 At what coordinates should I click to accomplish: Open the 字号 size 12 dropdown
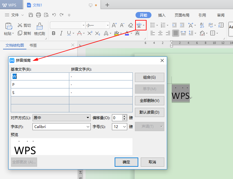click(120, 126)
